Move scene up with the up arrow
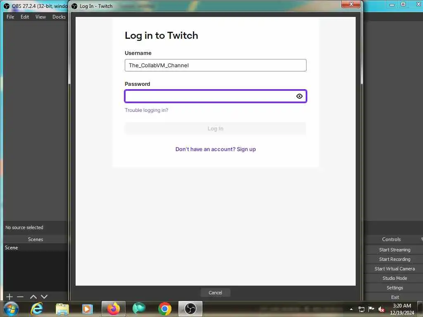This screenshot has height=317, width=423. 33,297
